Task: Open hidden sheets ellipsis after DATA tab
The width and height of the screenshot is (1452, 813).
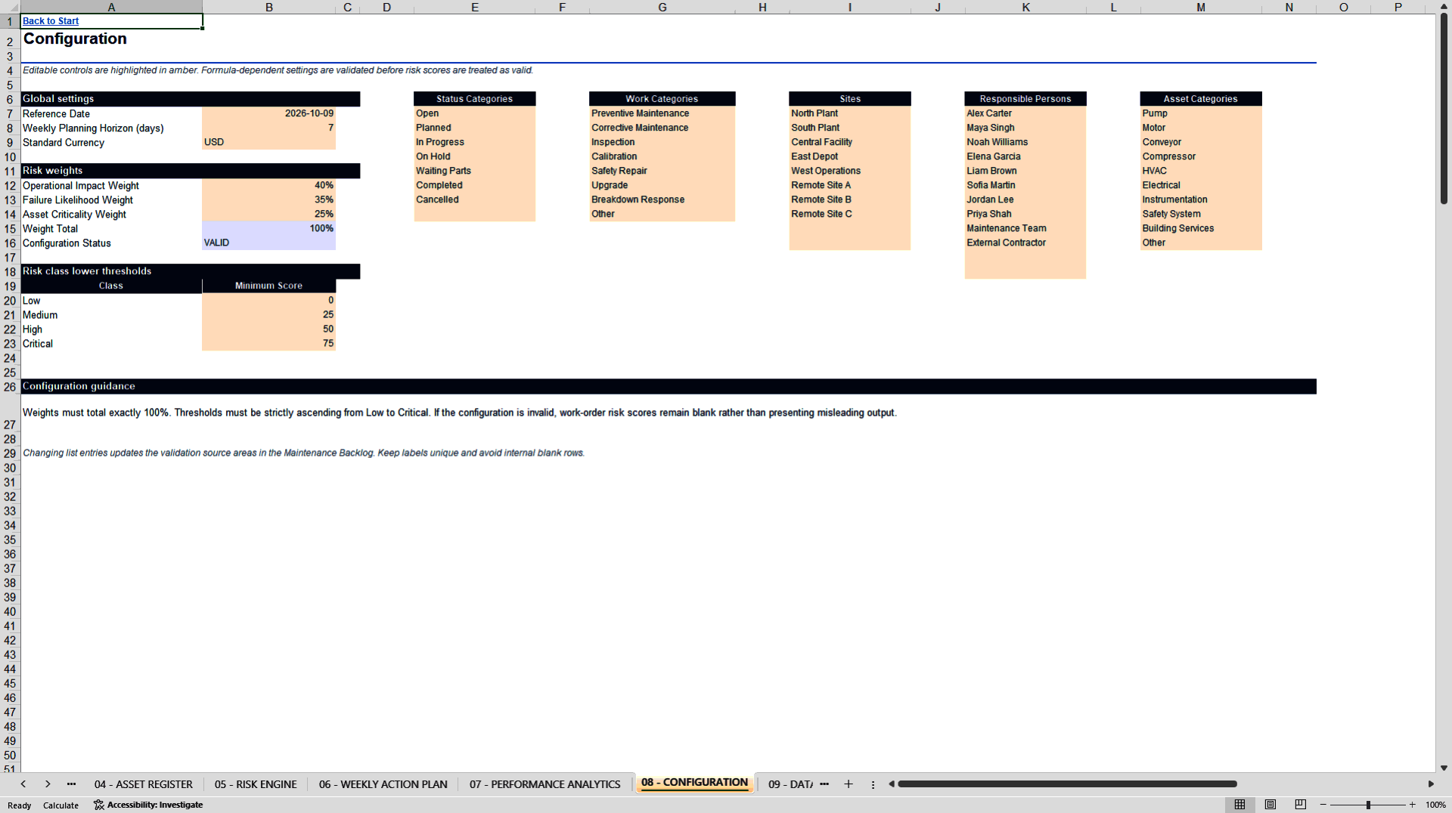Action: [824, 784]
